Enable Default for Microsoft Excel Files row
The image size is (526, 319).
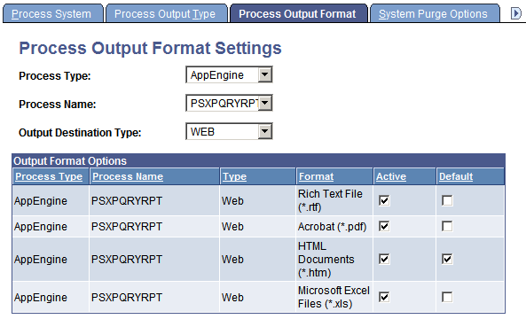[x=447, y=297]
